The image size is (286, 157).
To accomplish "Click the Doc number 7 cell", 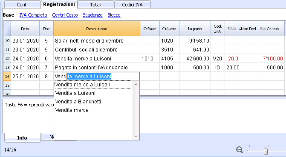I will 46,67.
